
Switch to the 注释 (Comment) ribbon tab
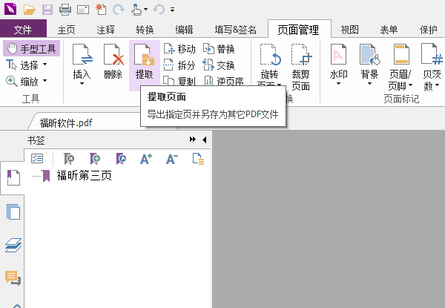tap(106, 30)
